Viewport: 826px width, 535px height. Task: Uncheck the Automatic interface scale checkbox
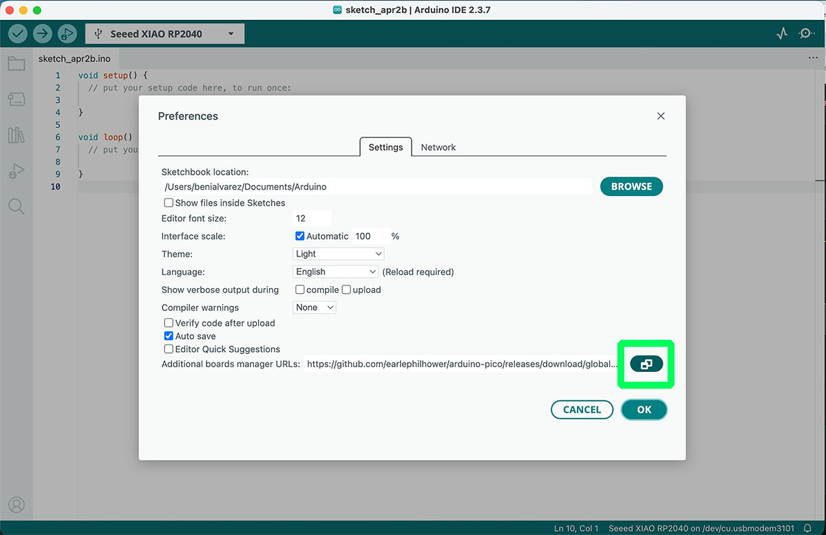coord(300,236)
